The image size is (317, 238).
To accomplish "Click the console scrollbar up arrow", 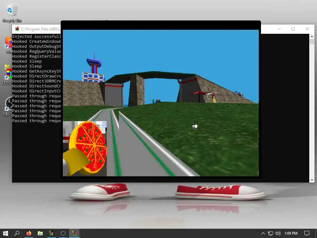I will coord(312,37).
